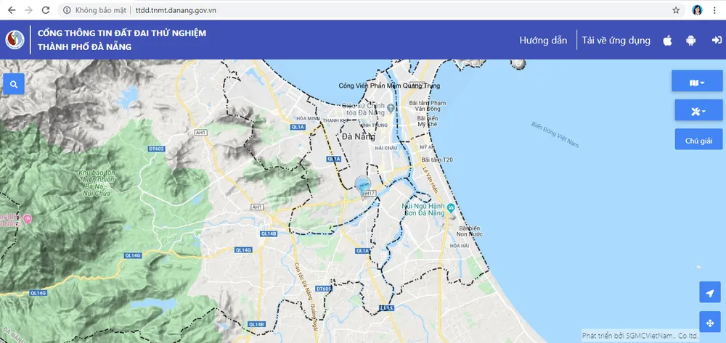Open the map search magnifier button

(x=14, y=84)
